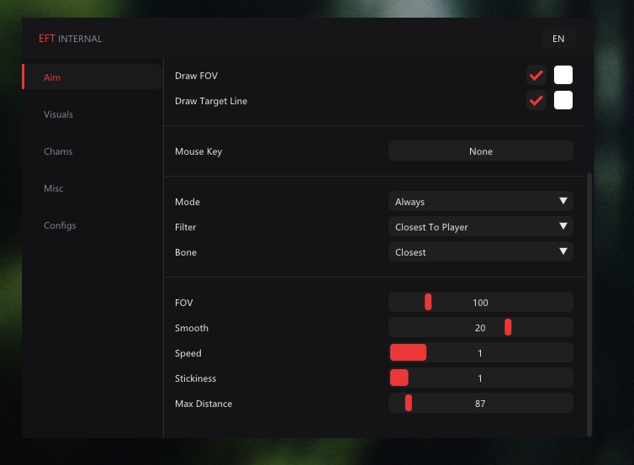Switch to the Visuals tab
The width and height of the screenshot is (634, 465).
[x=58, y=114]
